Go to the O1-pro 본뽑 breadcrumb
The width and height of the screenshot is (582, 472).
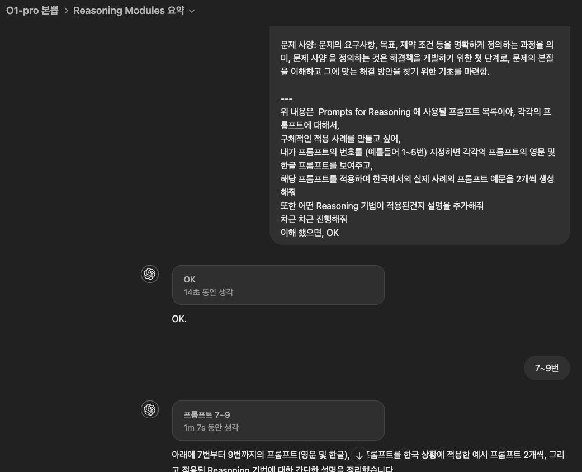click(32, 11)
